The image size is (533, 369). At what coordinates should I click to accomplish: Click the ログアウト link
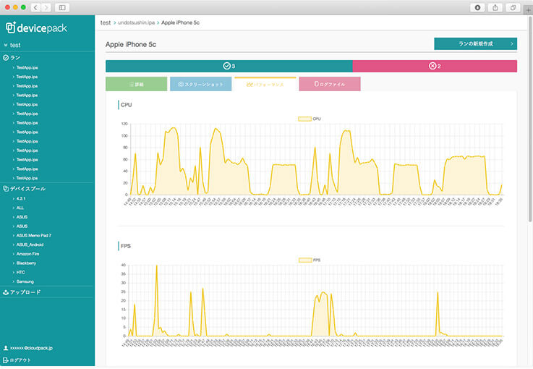coord(20,360)
